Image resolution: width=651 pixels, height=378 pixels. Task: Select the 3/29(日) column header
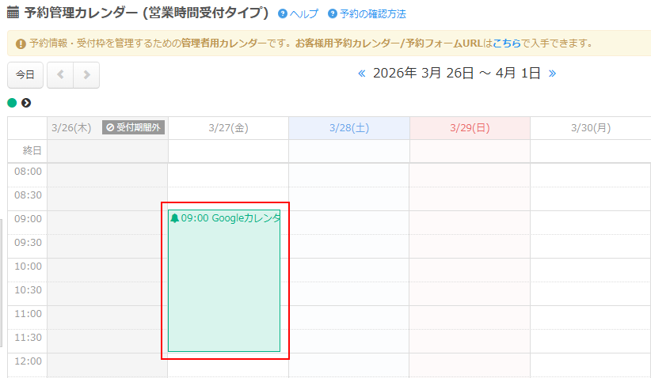(470, 127)
